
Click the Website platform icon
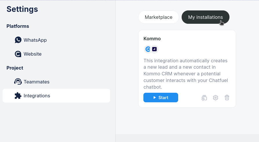[18, 54]
